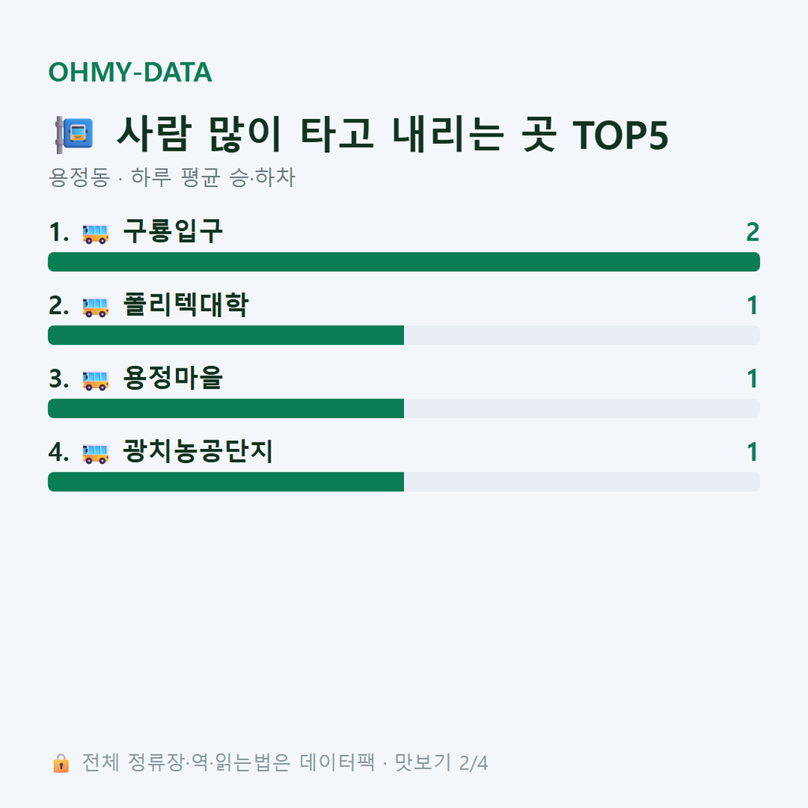Click the lock icon in footer
The width and height of the screenshot is (808, 808).
click(61, 763)
